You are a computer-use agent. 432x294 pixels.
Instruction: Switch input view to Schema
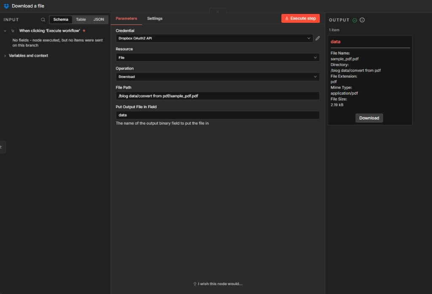(61, 19)
